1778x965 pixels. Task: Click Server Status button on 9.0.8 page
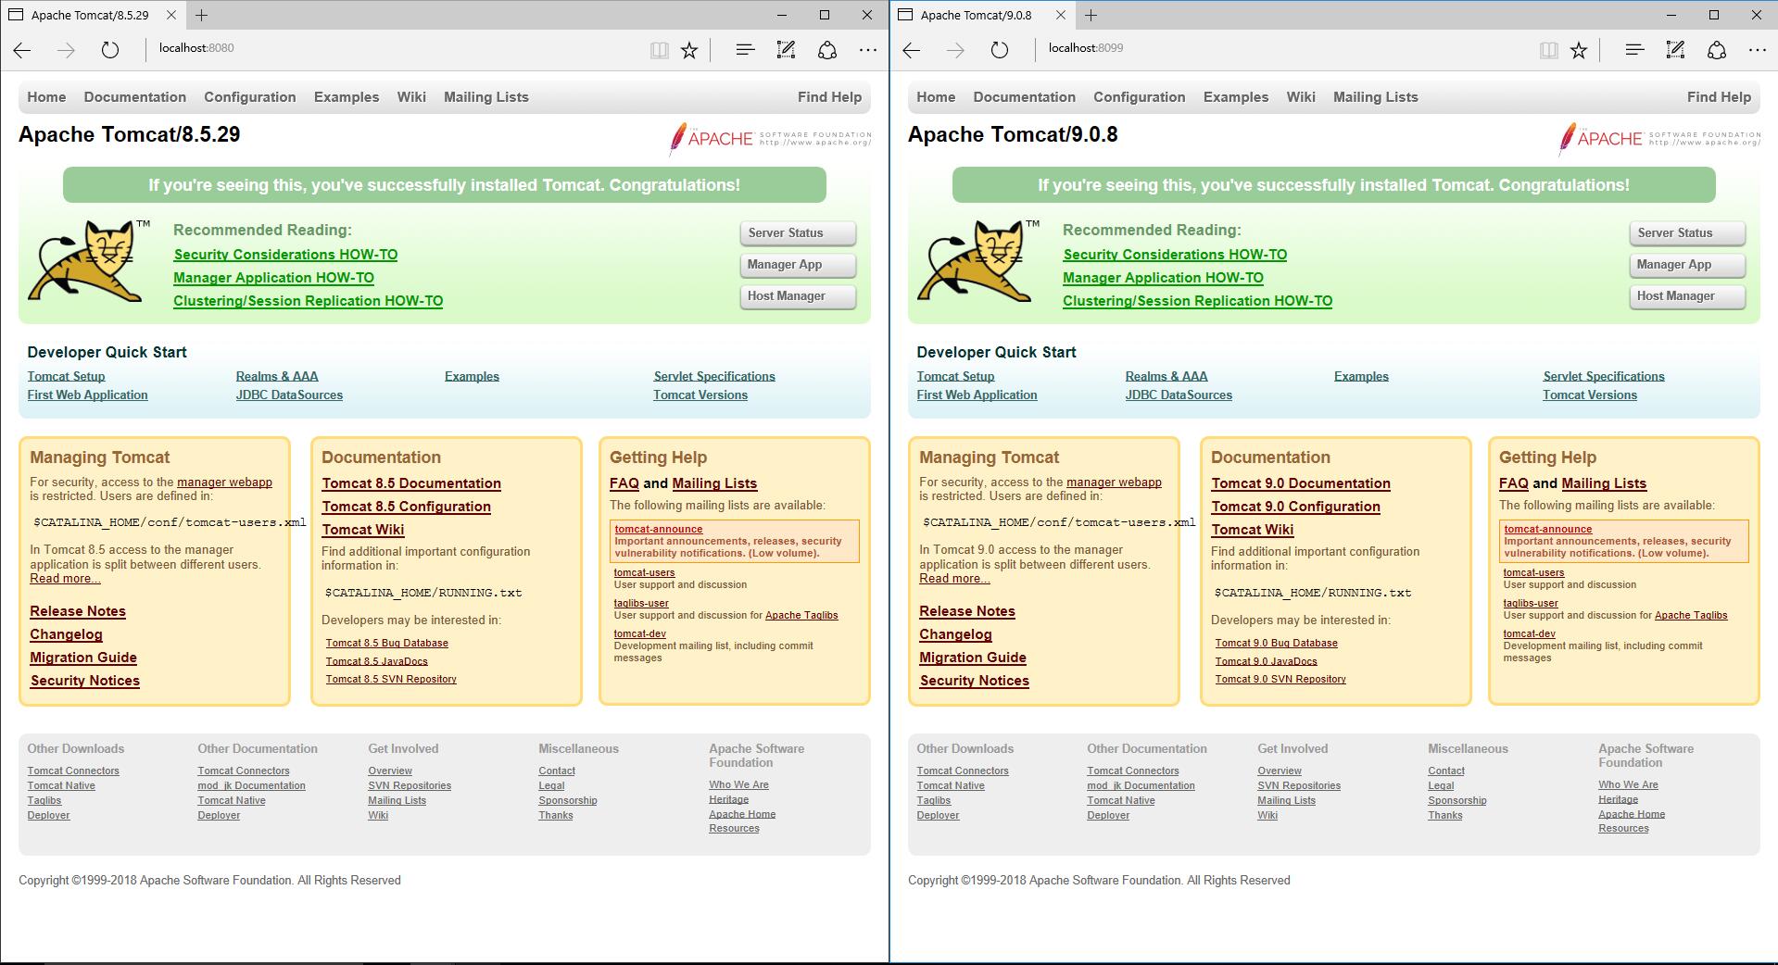(x=1686, y=233)
